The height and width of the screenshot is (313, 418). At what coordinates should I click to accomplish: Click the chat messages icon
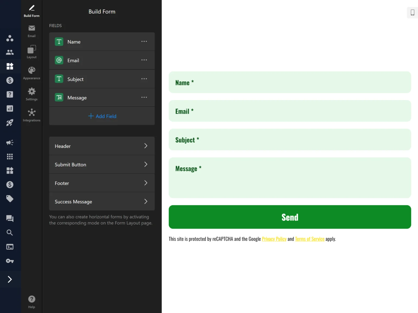tap(10, 218)
